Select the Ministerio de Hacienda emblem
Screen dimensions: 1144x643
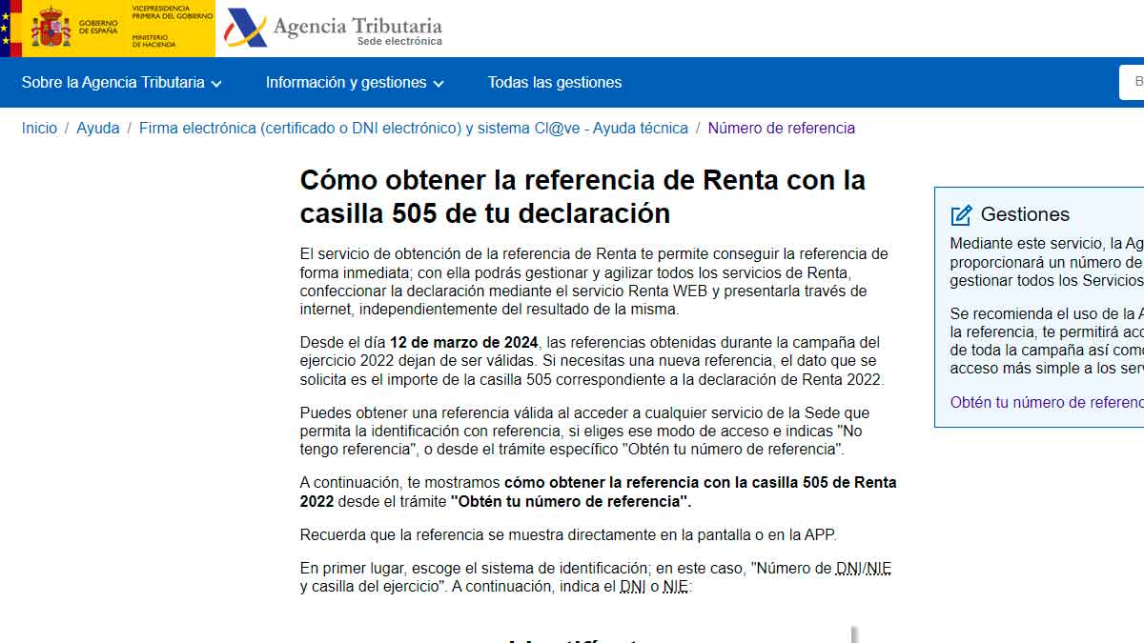(x=153, y=41)
